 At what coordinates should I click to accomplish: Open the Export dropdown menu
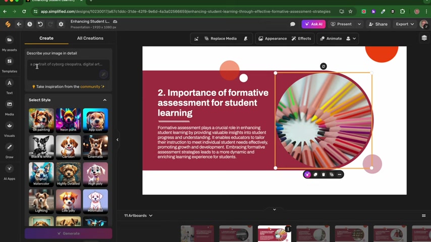pos(405,24)
